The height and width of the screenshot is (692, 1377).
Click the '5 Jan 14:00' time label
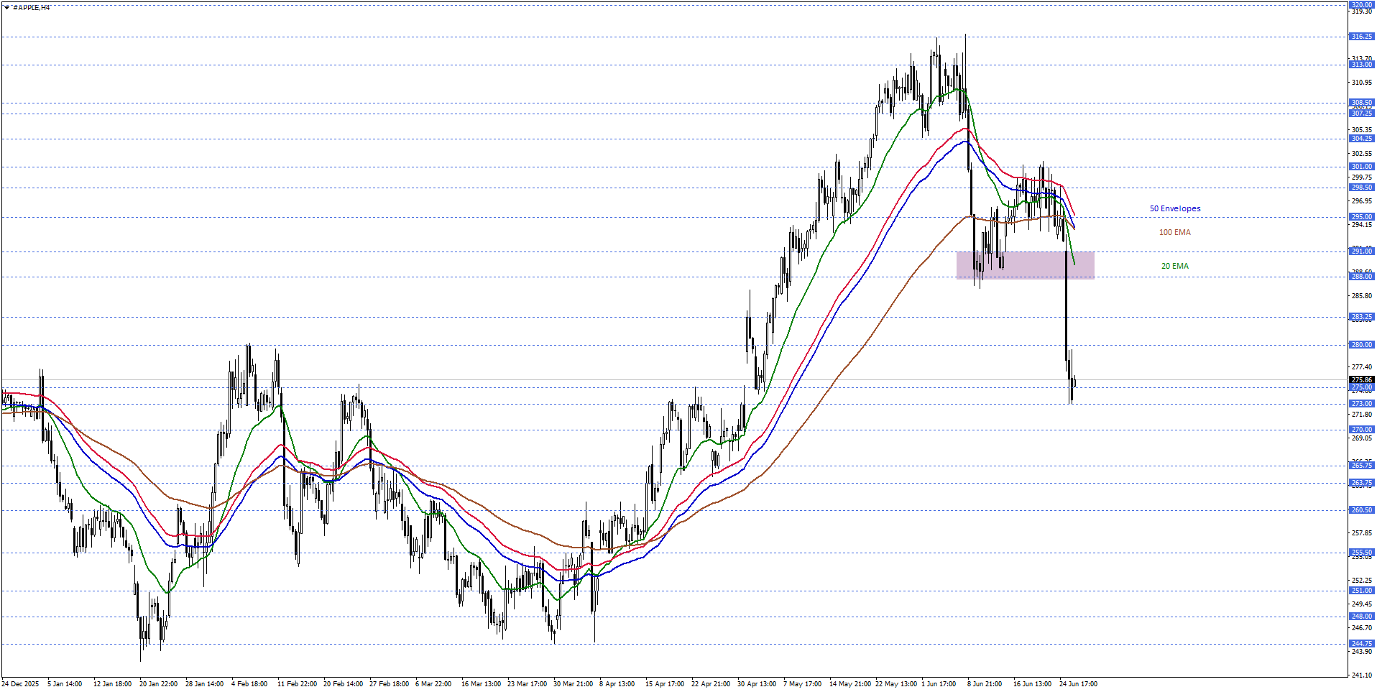pos(65,684)
